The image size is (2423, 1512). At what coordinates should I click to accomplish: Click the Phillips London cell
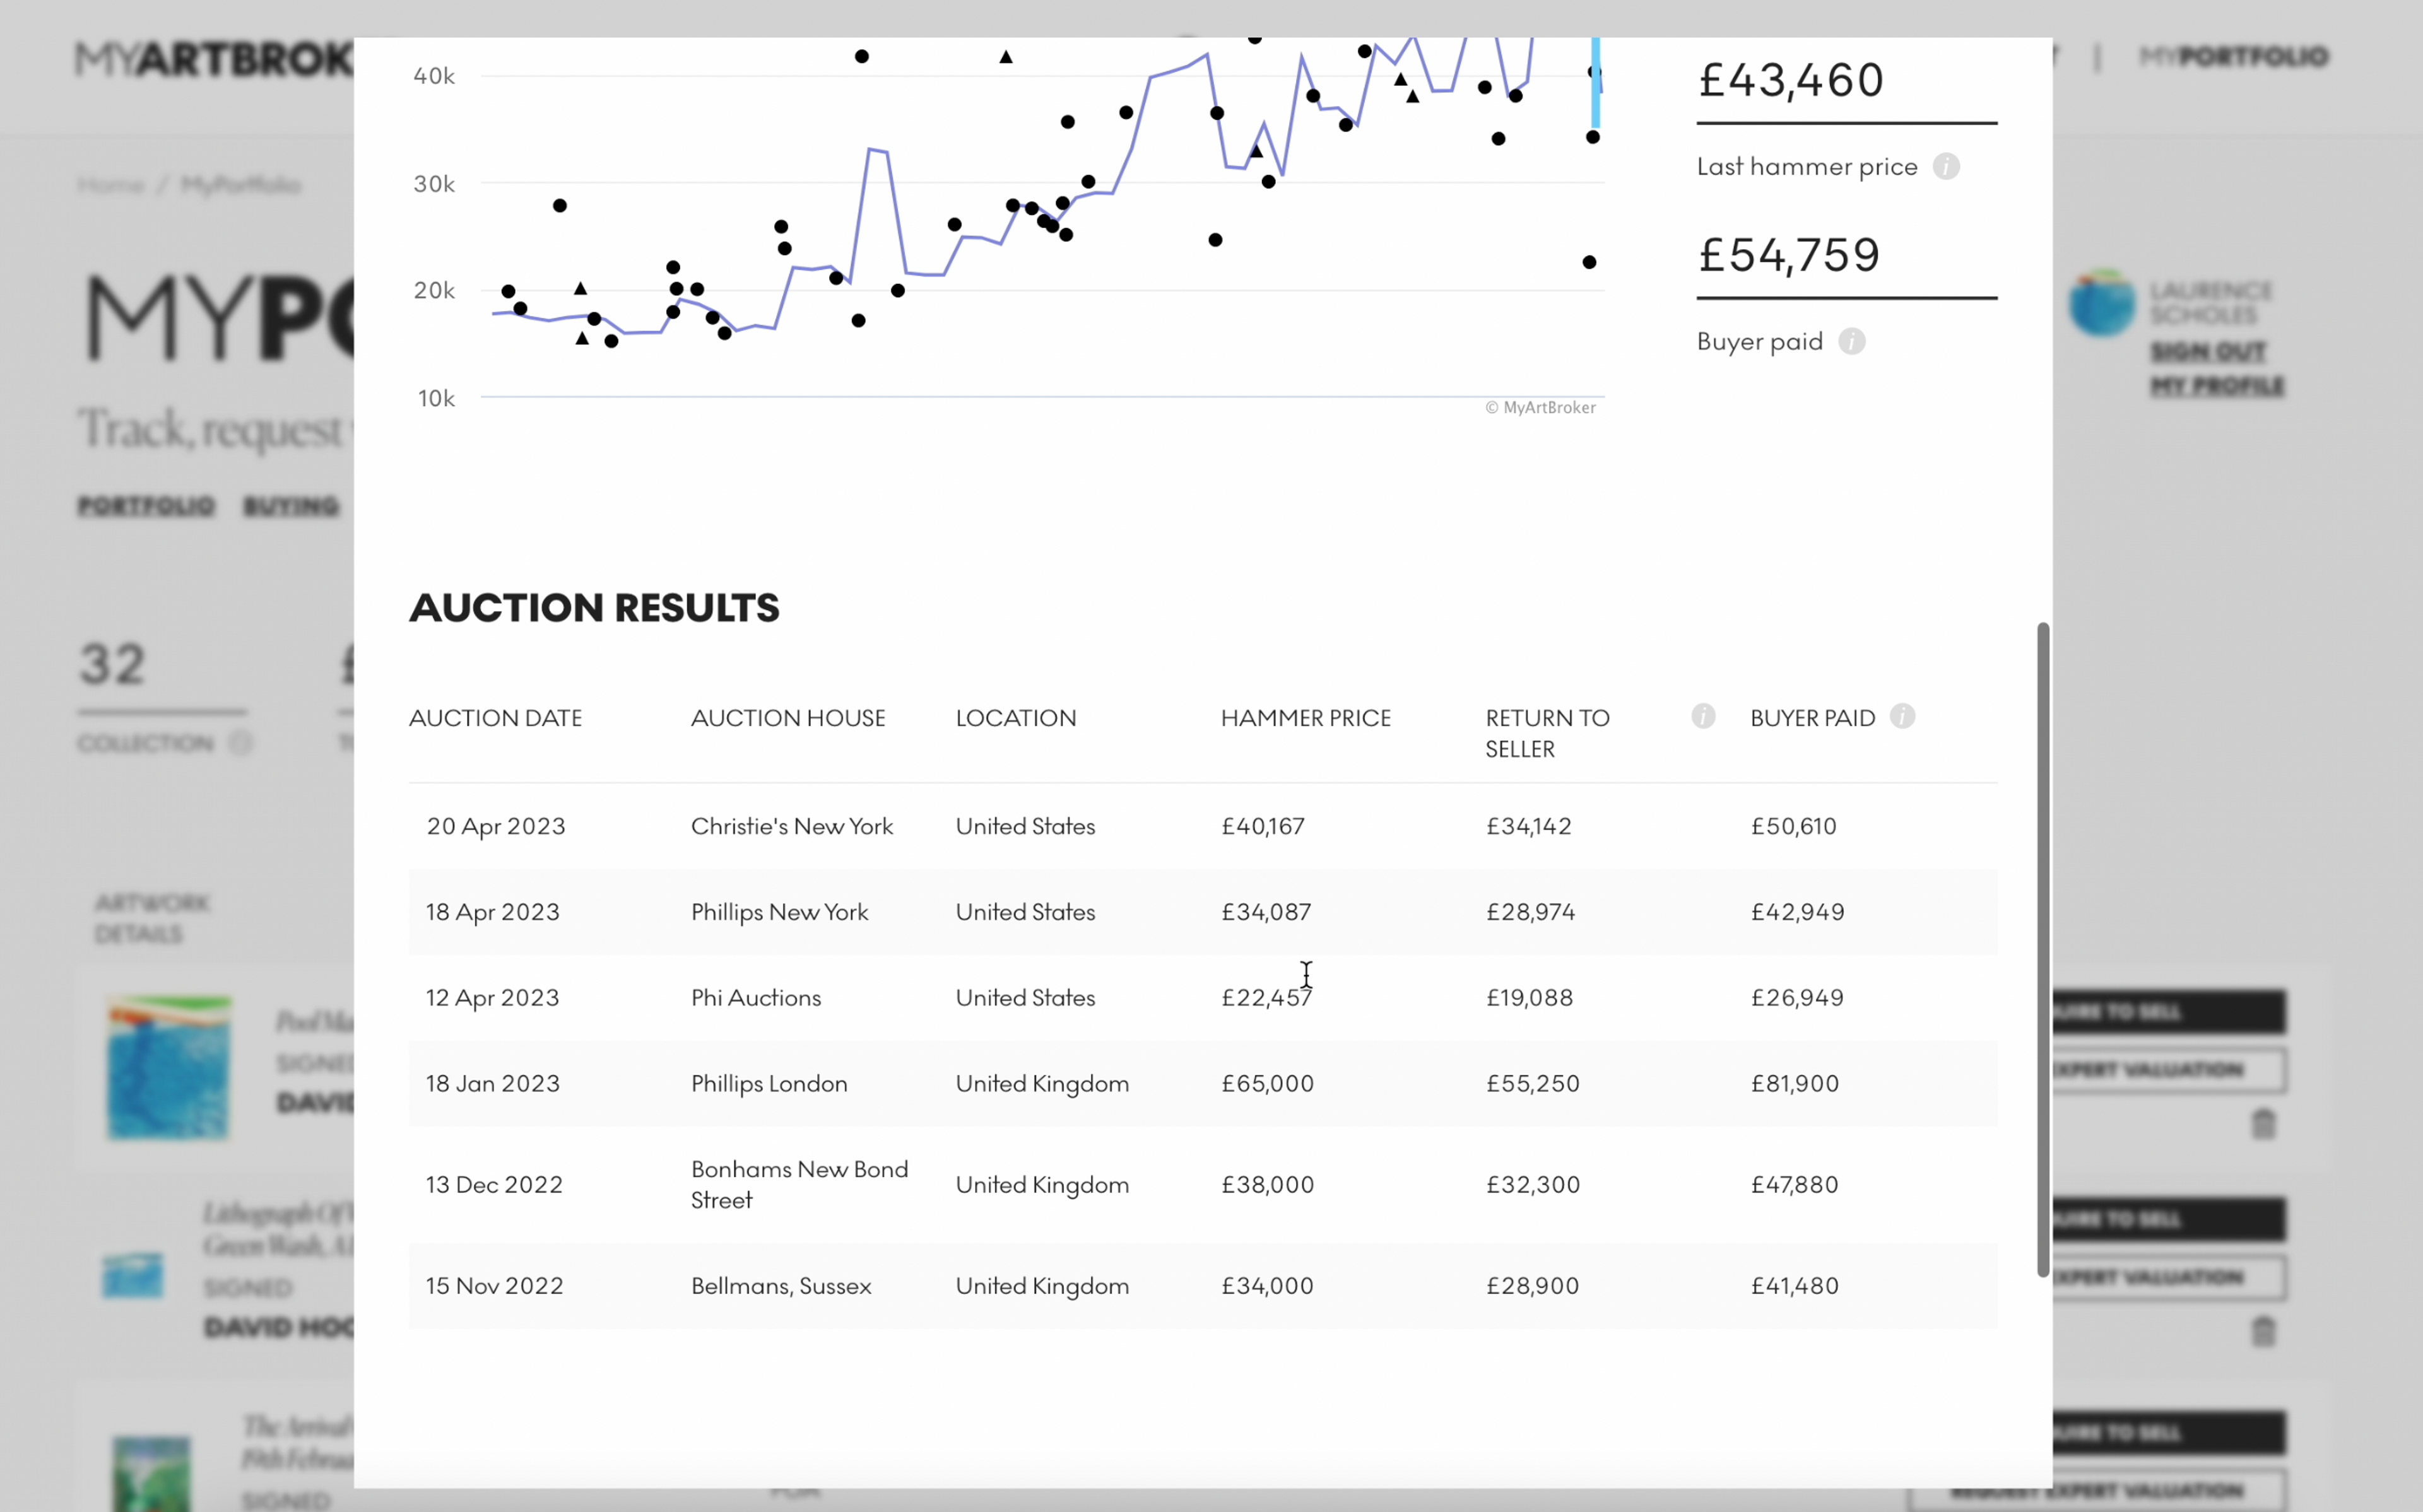point(769,1084)
